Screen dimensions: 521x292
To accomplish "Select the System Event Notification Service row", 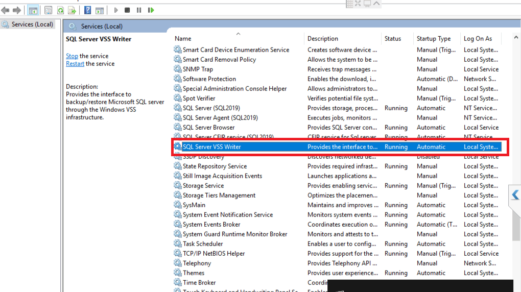I will click(337, 214).
